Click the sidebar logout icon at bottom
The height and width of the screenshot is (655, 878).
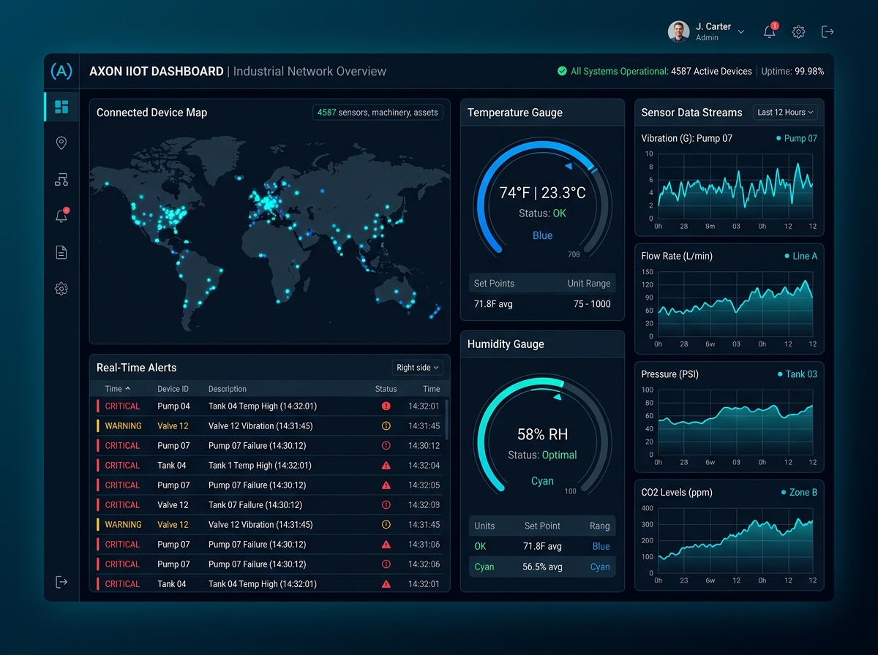click(61, 582)
